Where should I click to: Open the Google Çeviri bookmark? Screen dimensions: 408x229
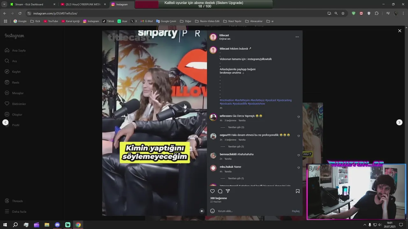tap(166, 21)
